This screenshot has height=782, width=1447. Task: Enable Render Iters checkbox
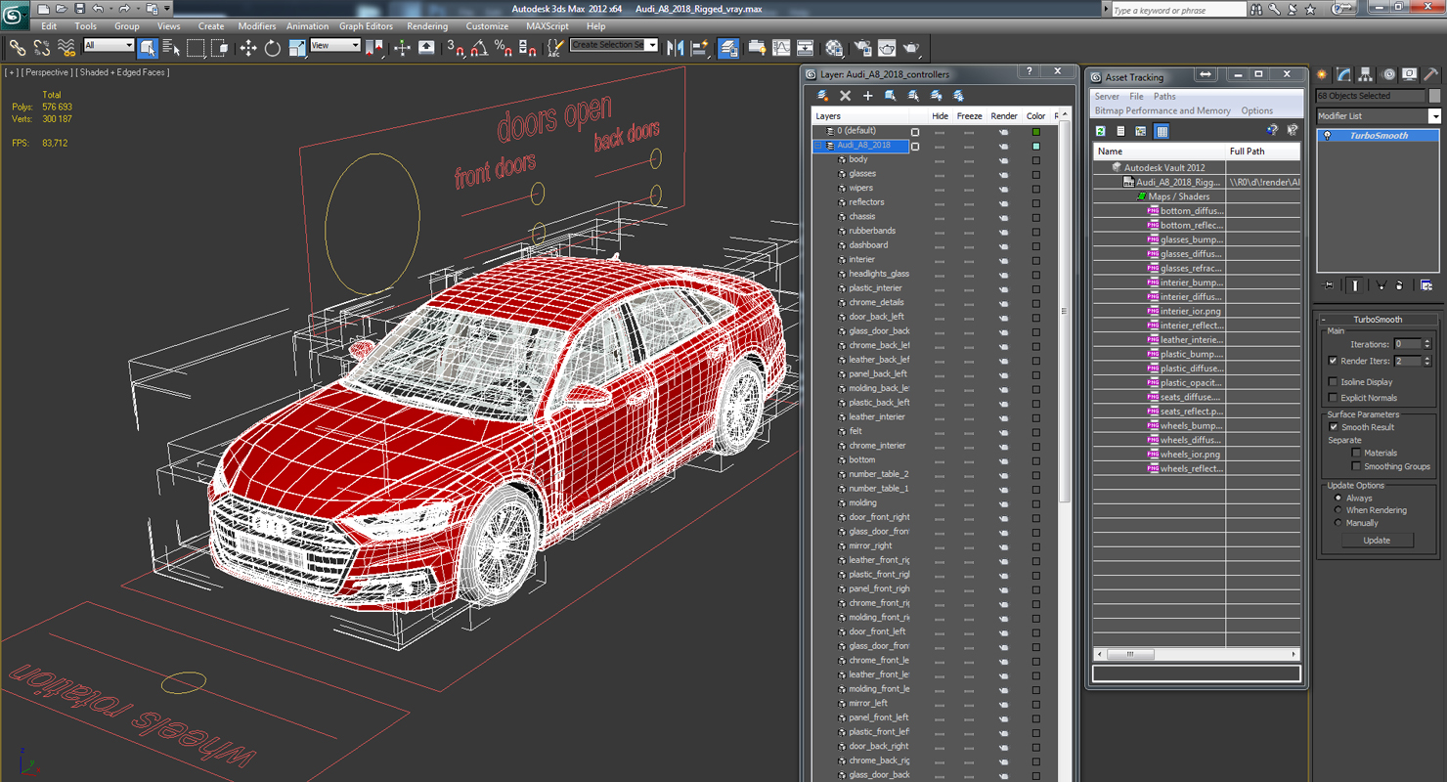click(1334, 361)
